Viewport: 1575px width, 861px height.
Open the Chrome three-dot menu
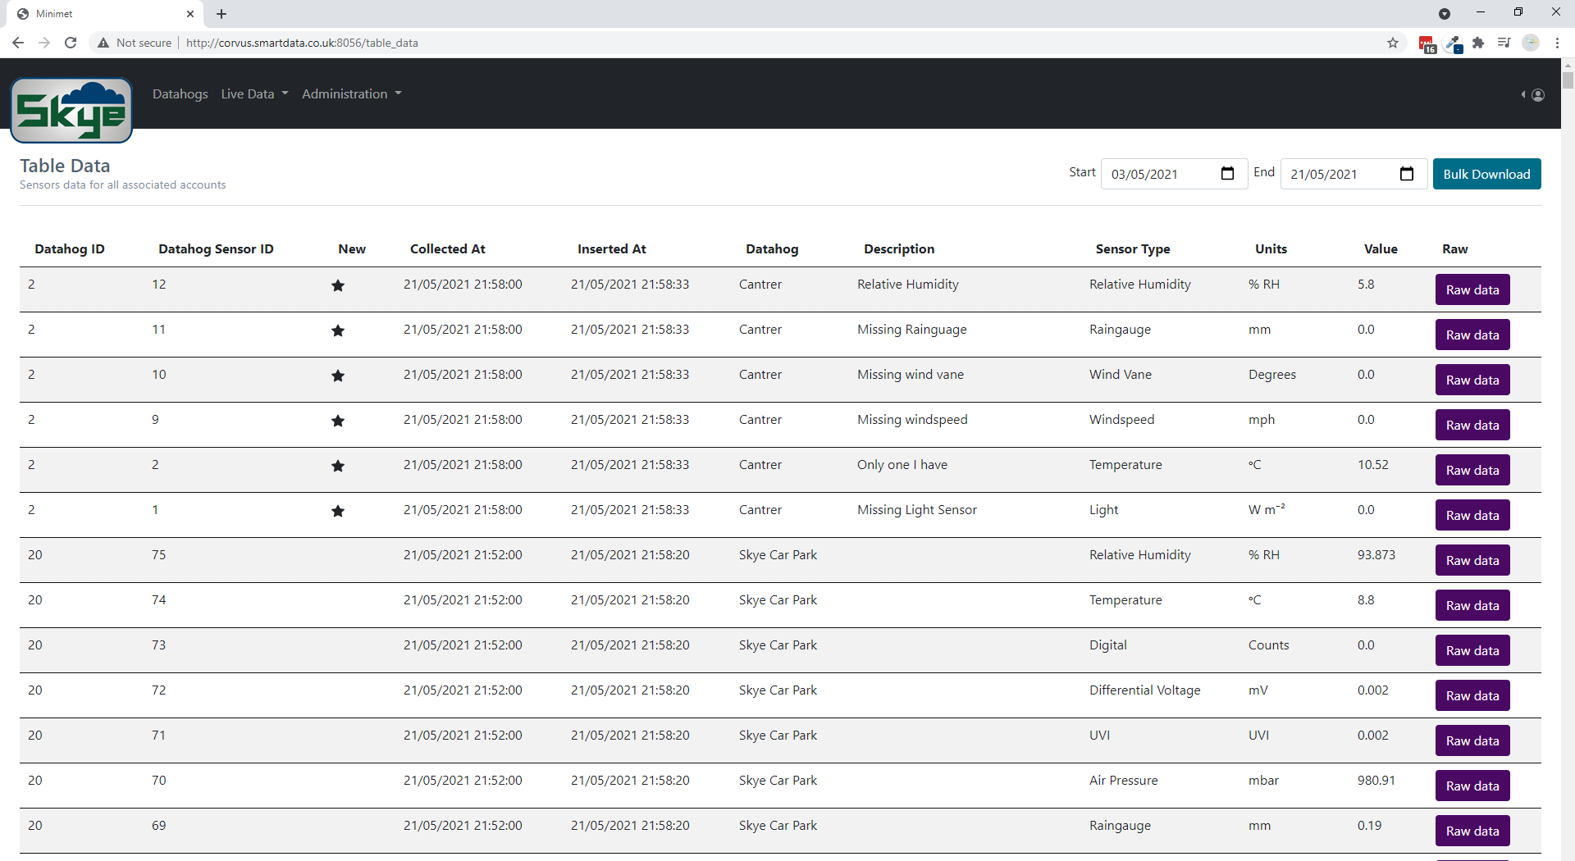1557,43
